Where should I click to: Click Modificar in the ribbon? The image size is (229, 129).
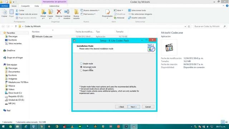[120, 14]
